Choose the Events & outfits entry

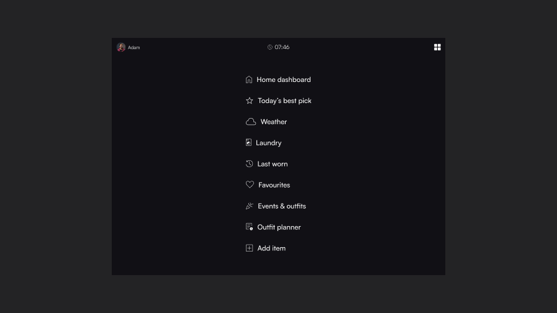[282, 206]
